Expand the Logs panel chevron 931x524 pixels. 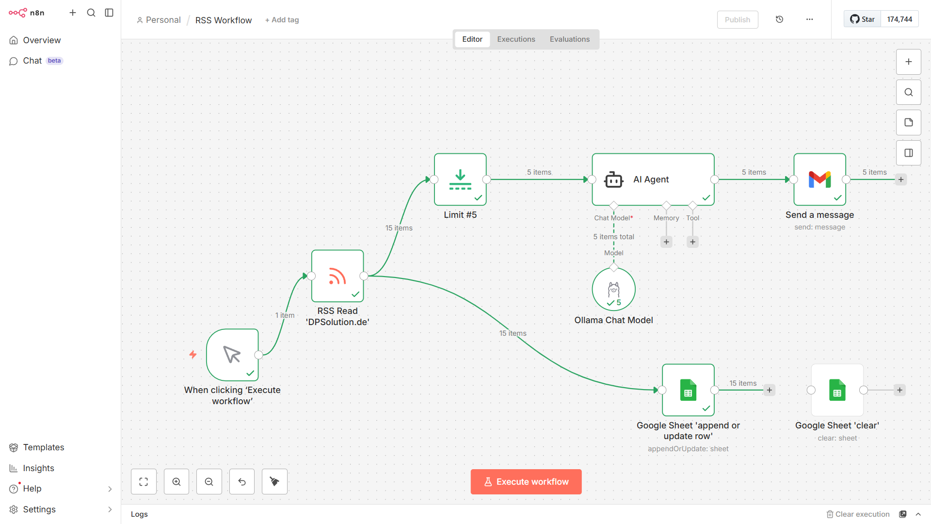(x=918, y=514)
